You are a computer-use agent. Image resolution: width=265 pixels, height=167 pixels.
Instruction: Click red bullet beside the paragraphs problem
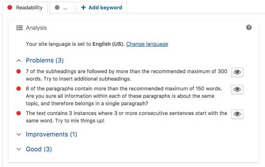point(18,89)
